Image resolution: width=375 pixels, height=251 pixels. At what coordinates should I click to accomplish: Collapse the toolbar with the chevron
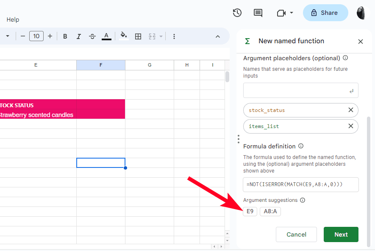click(218, 36)
